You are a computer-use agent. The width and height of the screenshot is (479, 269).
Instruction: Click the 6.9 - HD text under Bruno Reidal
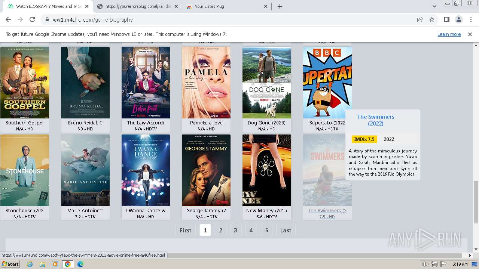tap(85, 129)
